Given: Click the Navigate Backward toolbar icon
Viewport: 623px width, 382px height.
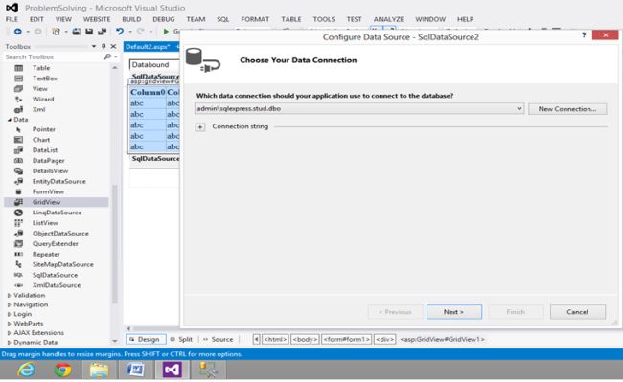Looking at the screenshot, I should [x=18, y=32].
